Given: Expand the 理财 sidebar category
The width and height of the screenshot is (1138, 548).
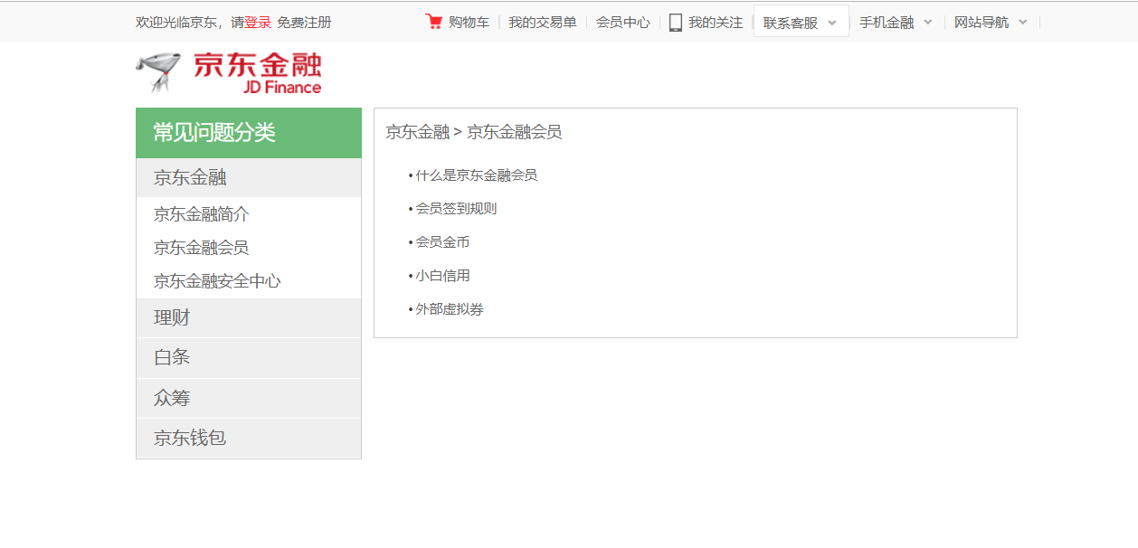Looking at the screenshot, I should (249, 318).
